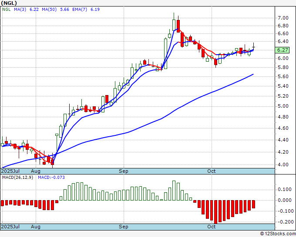Click the EMA(7) value 6.19
The width and height of the screenshot is (296, 237).
coord(95,10)
